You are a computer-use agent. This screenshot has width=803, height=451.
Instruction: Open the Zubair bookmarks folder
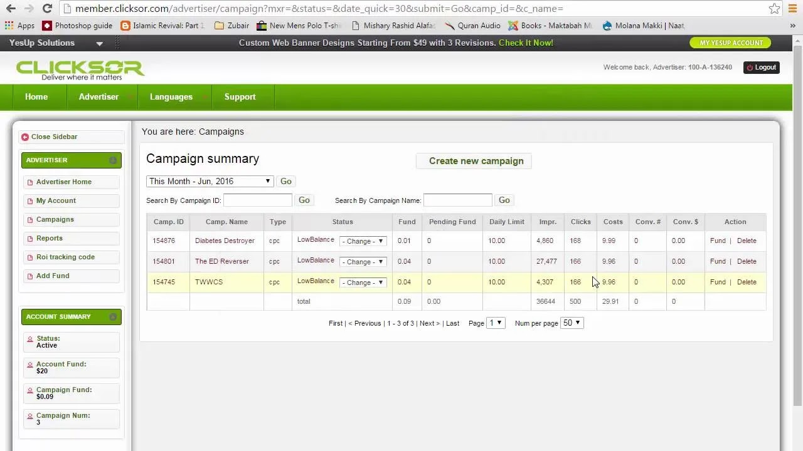point(231,26)
